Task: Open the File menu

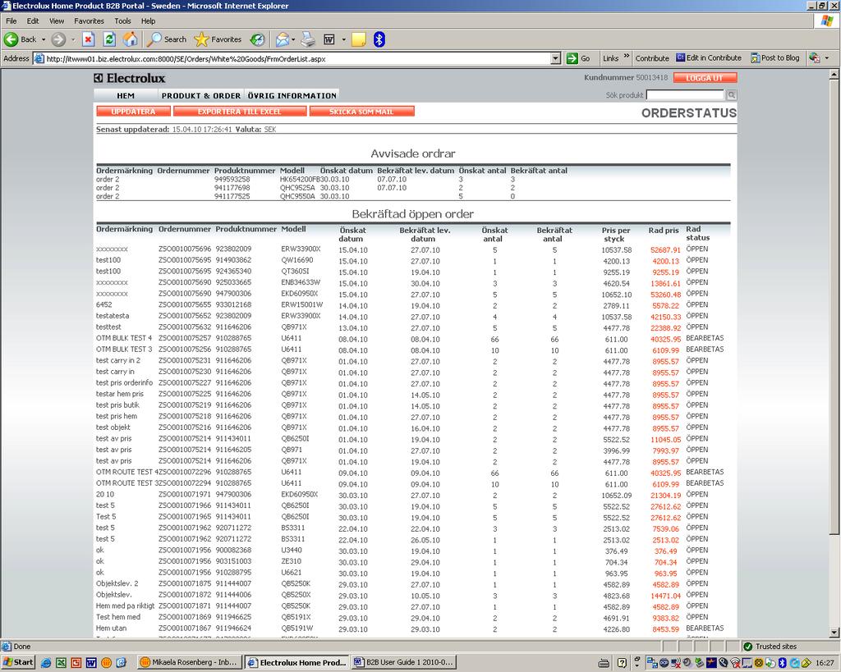Action: click(x=11, y=21)
